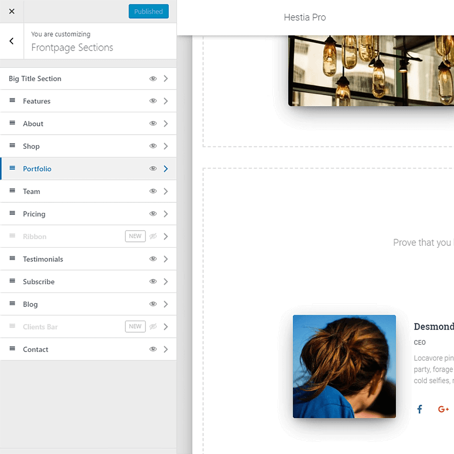Expand the Pricing section chevron
Image resolution: width=454 pixels, height=454 pixels.
(166, 214)
